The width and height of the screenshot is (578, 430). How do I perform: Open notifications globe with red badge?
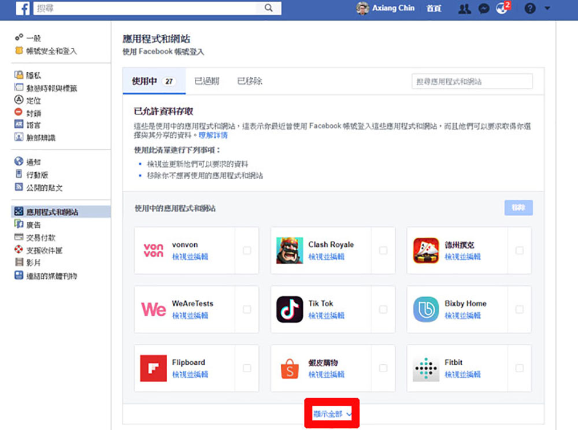click(502, 8)
